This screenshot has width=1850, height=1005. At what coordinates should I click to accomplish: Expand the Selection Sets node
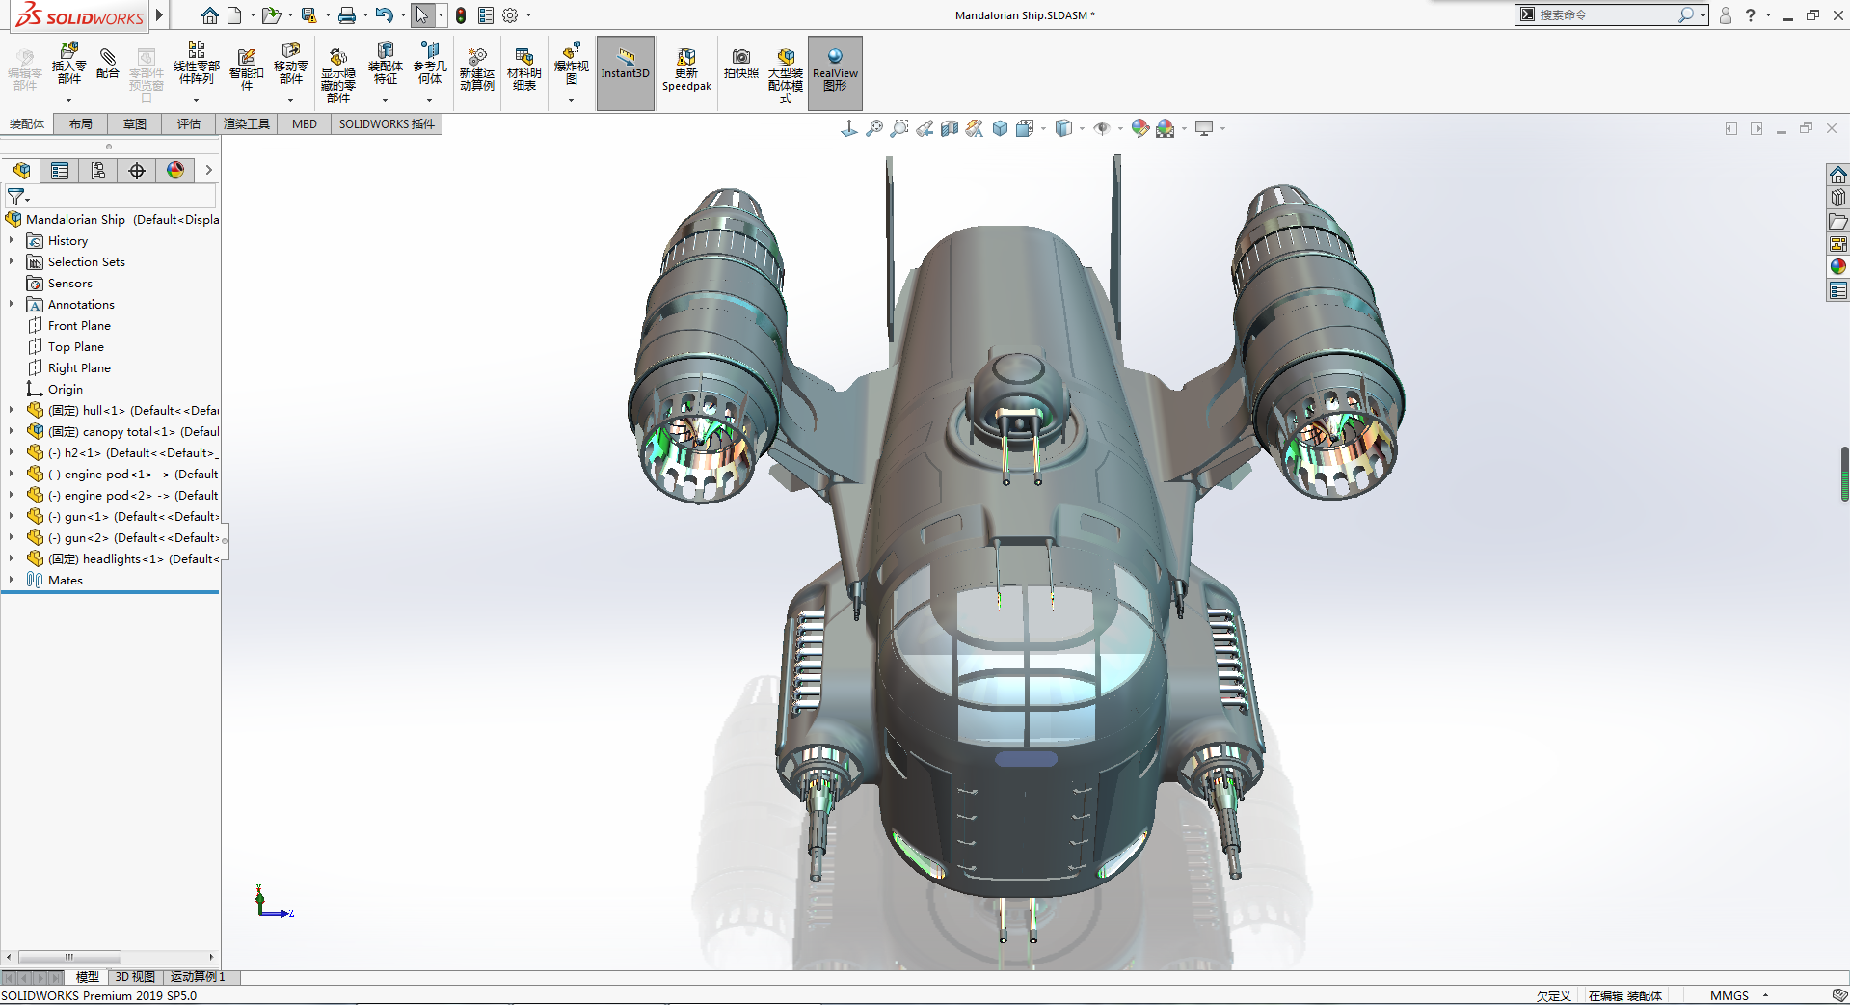12,262
